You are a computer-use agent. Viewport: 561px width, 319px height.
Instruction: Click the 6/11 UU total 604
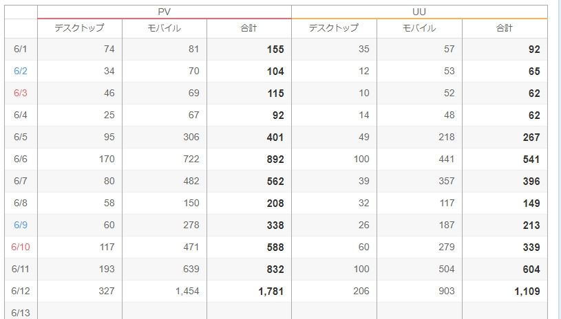pos(531,269)
